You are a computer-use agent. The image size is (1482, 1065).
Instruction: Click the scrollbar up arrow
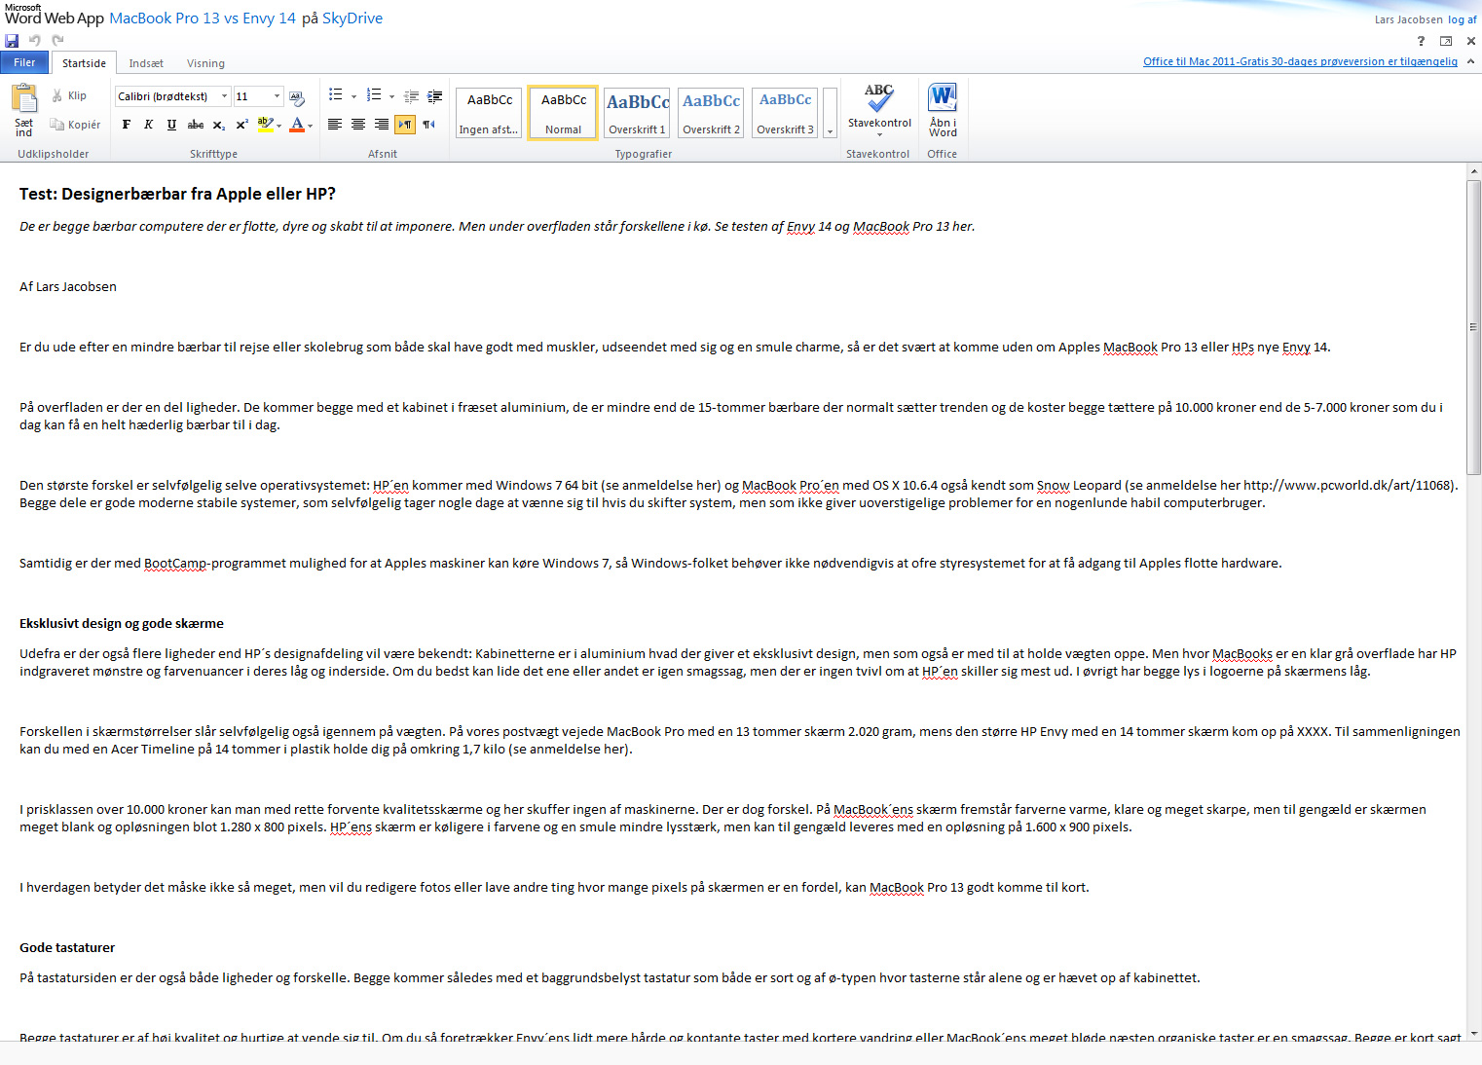pyautogui.click(x=1473, y=171)
